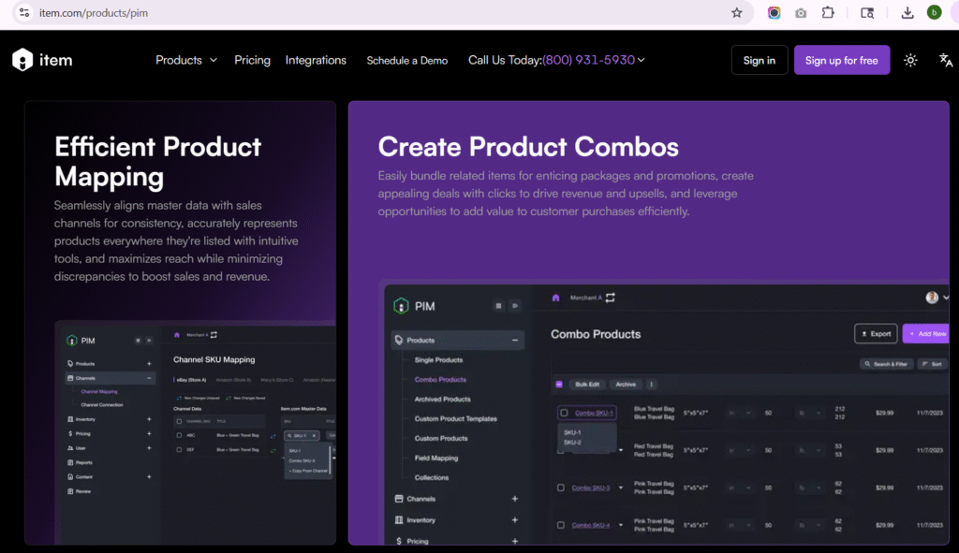Collapse the Products section in PIM sidebar
959x553 pixels.
click(x=514, y=341)
